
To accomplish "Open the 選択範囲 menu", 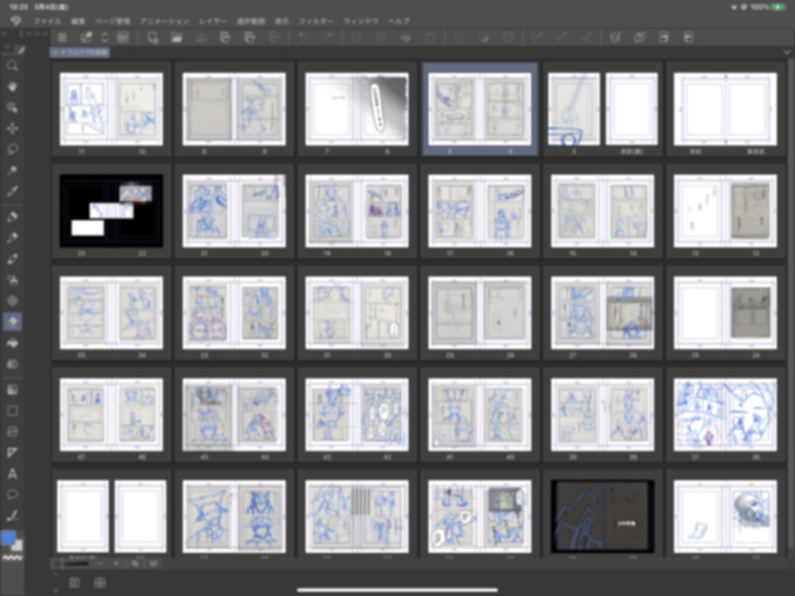I will point(251,21).
